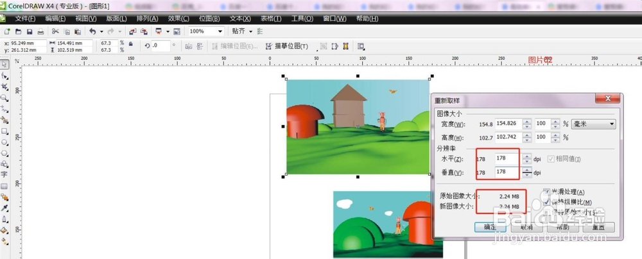Select the Zoom magnifier tool

[4, 98]
